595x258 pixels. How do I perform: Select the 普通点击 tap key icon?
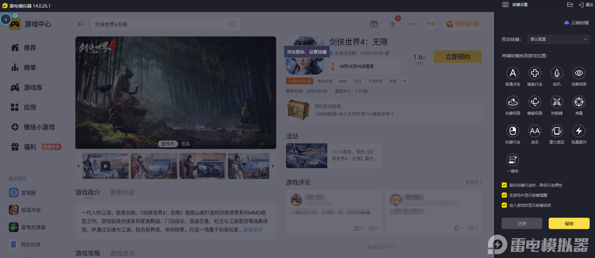tap(513, 73)
